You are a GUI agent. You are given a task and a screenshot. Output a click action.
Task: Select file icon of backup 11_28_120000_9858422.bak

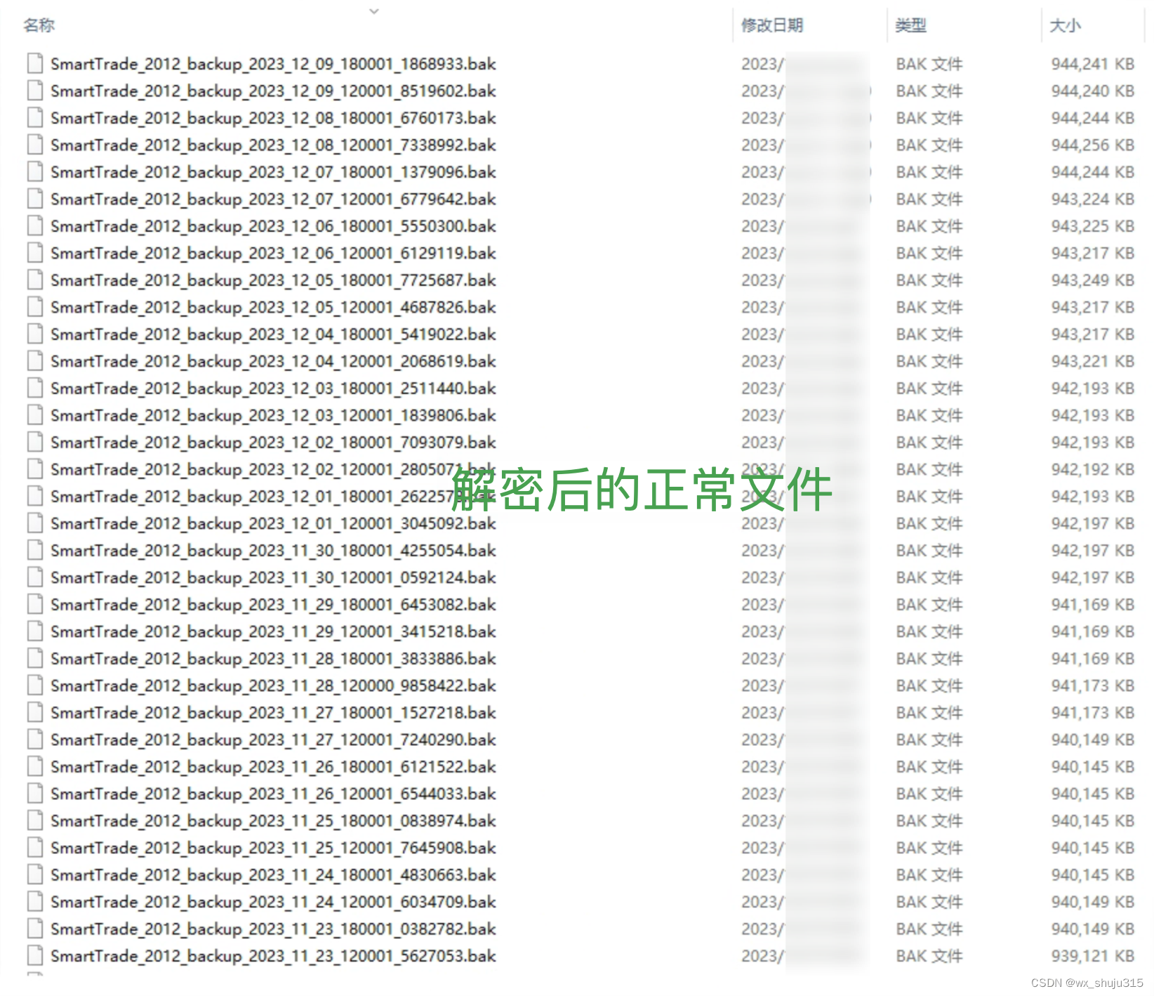35,686
